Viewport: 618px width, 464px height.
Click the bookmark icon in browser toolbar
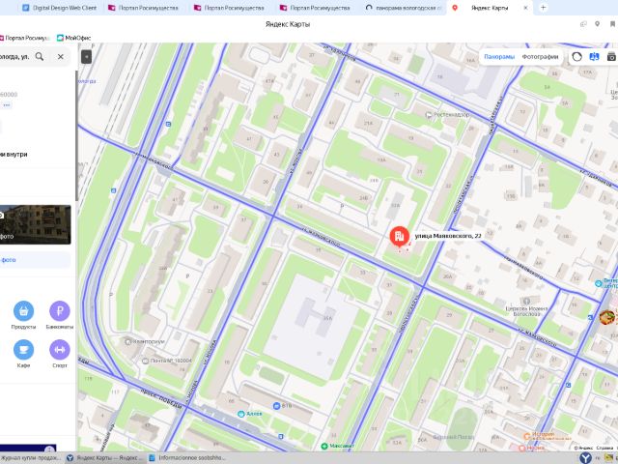613,24
